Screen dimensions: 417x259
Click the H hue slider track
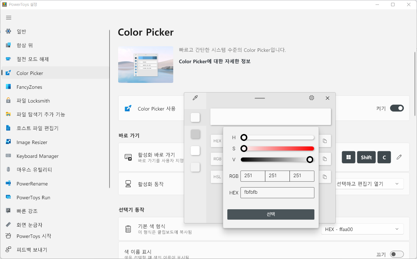[x=277, y=137]
